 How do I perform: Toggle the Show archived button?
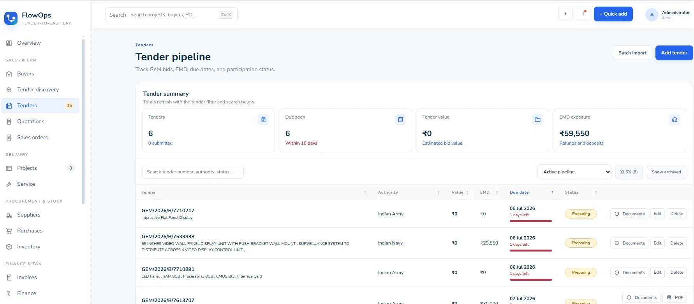point(666,172)
